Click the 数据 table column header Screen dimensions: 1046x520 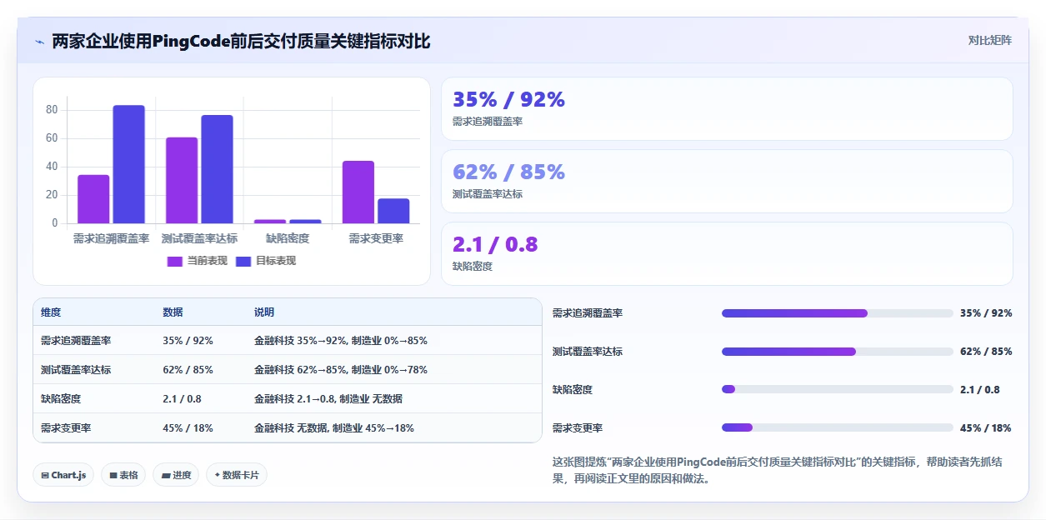tap(173, 312)
